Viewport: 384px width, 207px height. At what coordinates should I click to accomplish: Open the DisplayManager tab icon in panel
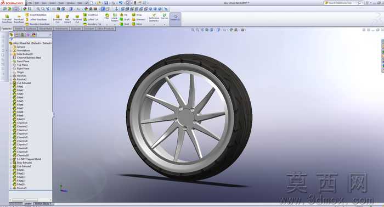point(34,35)
